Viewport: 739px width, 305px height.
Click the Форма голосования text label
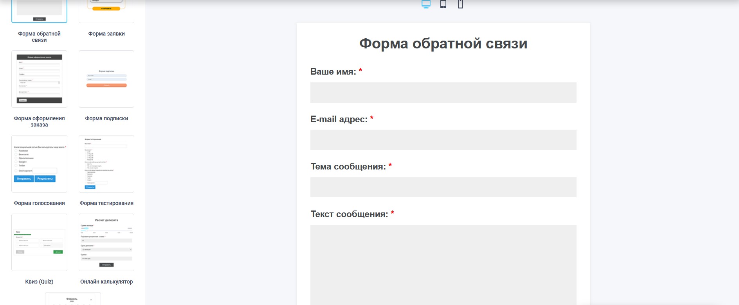pos(39,203)
